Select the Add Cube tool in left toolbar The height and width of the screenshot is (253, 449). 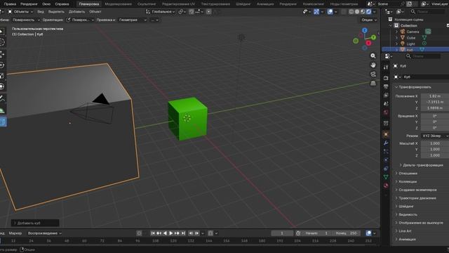[3, 122]
